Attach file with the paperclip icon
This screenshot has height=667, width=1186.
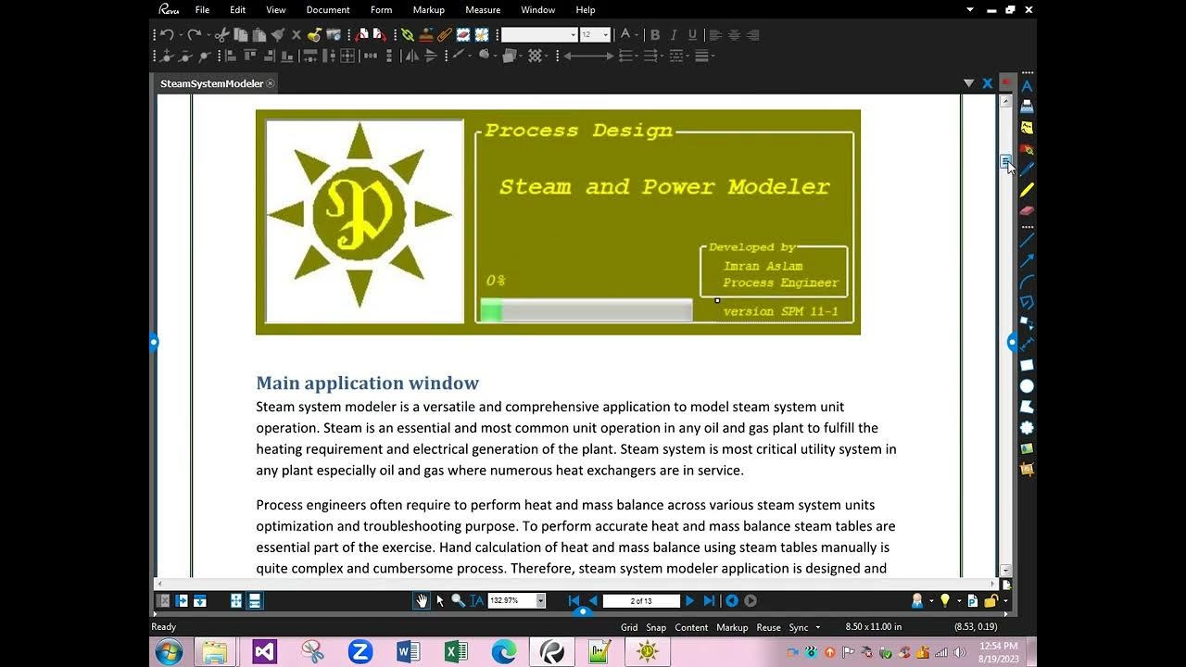tap(445, 35)
